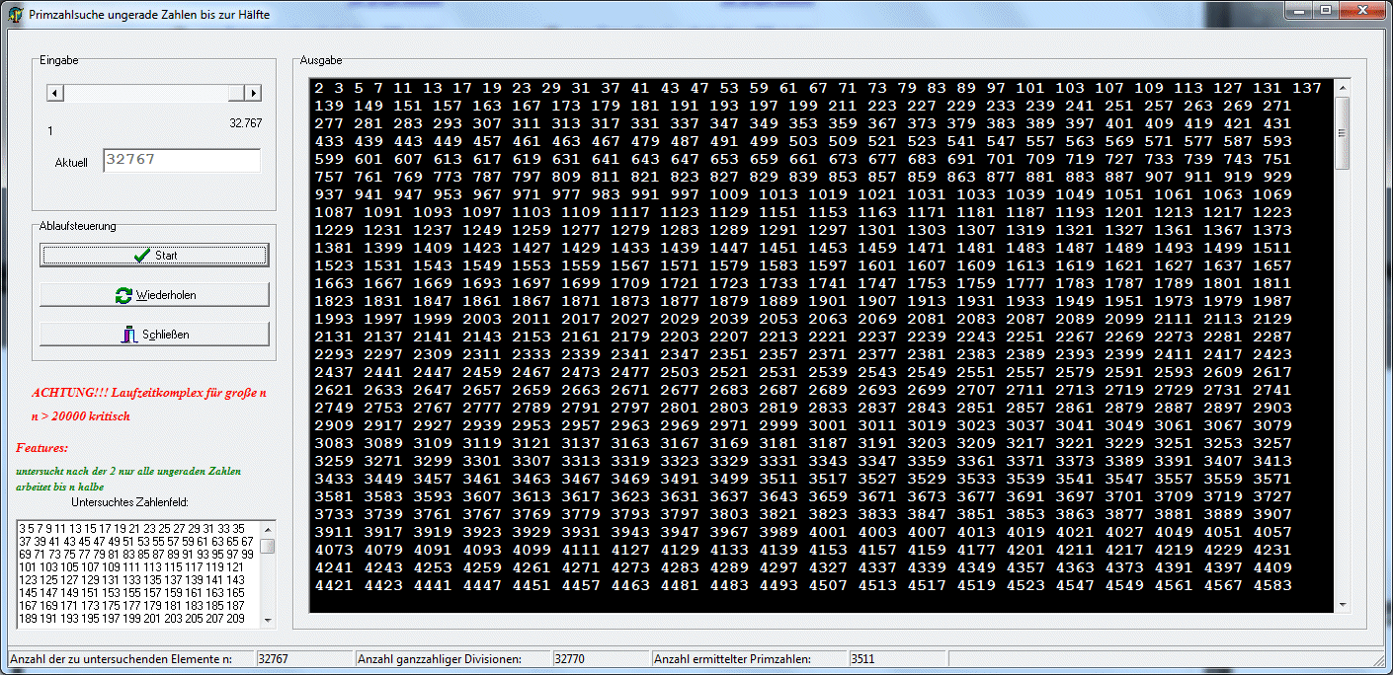Maximize the Primzahlsuche window
The image size is (1393, 675).
(x=1326, y=10)
